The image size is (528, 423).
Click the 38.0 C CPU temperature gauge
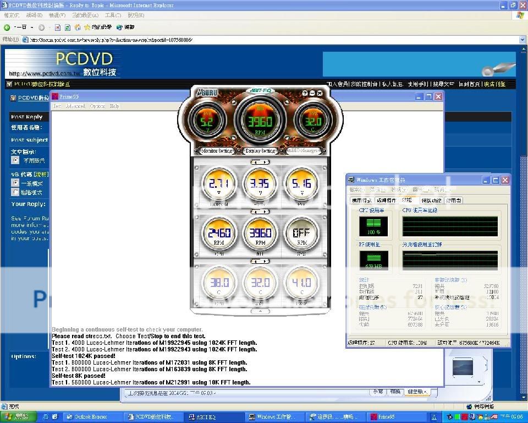pyautogui.click(x=219, y=283)
